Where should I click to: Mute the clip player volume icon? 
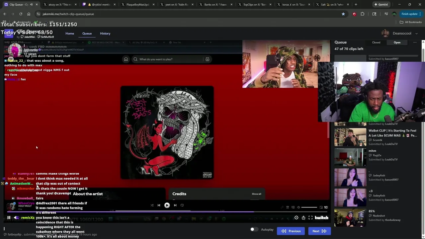coord(16,218)
